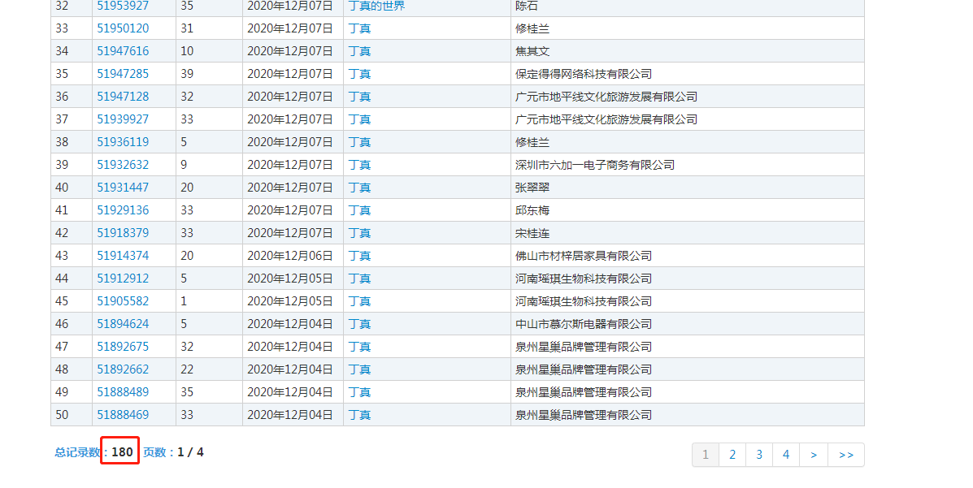Select applicant 修桂兰 in row 33
The image size is (973, 488).
tap(532, 28)
